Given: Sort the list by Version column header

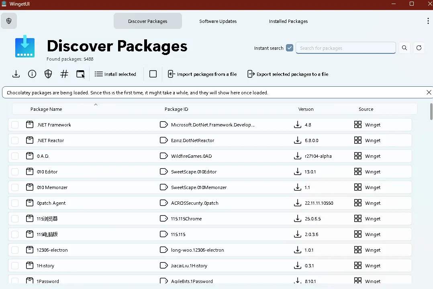Looking at the screenshot, I should (x=306, y=109).
